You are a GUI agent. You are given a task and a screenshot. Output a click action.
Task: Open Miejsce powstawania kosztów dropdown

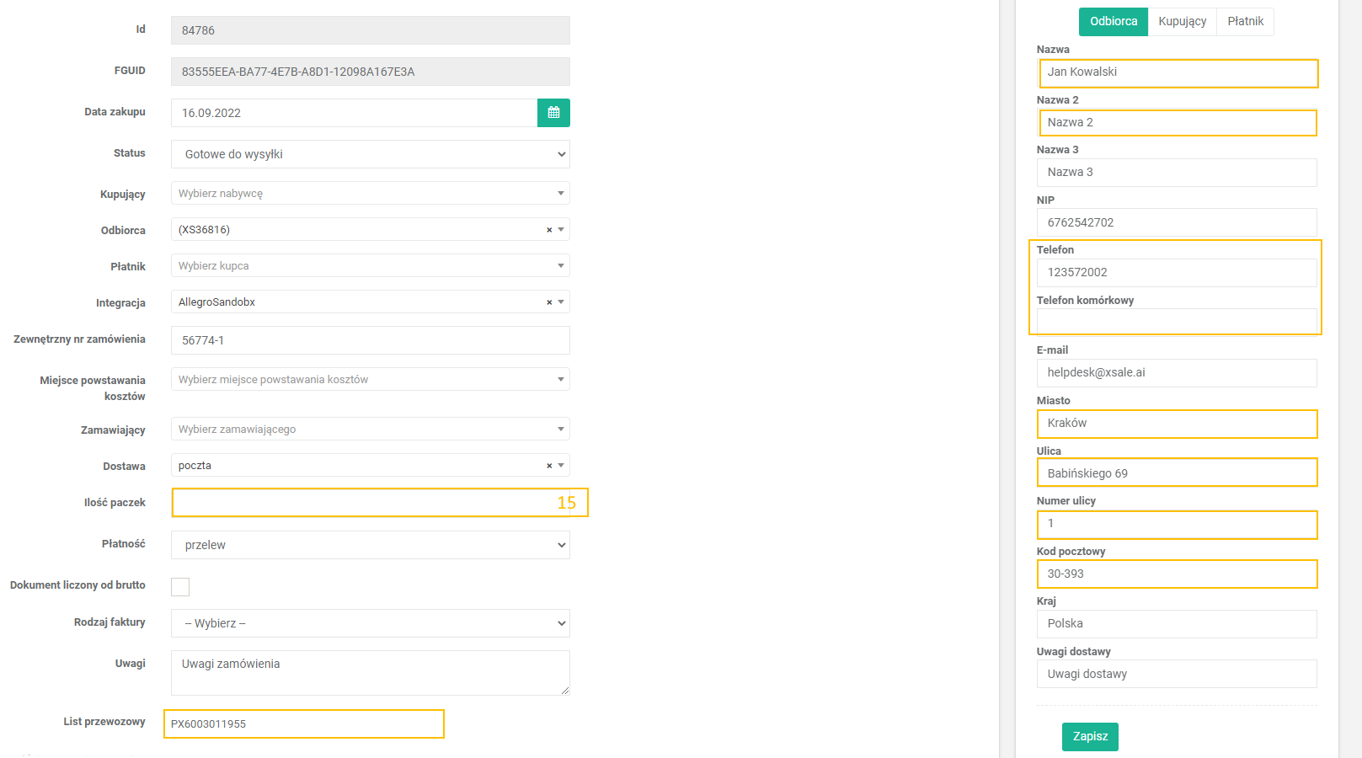click(370, 380)
